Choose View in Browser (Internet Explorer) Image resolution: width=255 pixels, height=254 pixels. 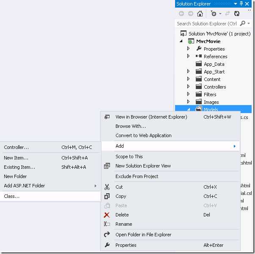tap(170, 117)
